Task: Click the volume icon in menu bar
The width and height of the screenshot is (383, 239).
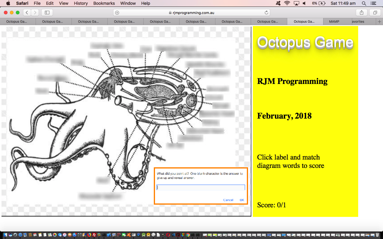Action: point(304,3)
